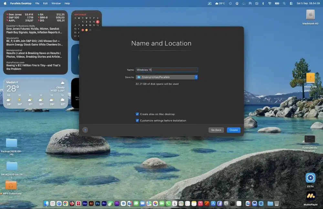Click the Bluetooth menu bar icon
Viewport: 323px width, 209px height.
(263, 3)
